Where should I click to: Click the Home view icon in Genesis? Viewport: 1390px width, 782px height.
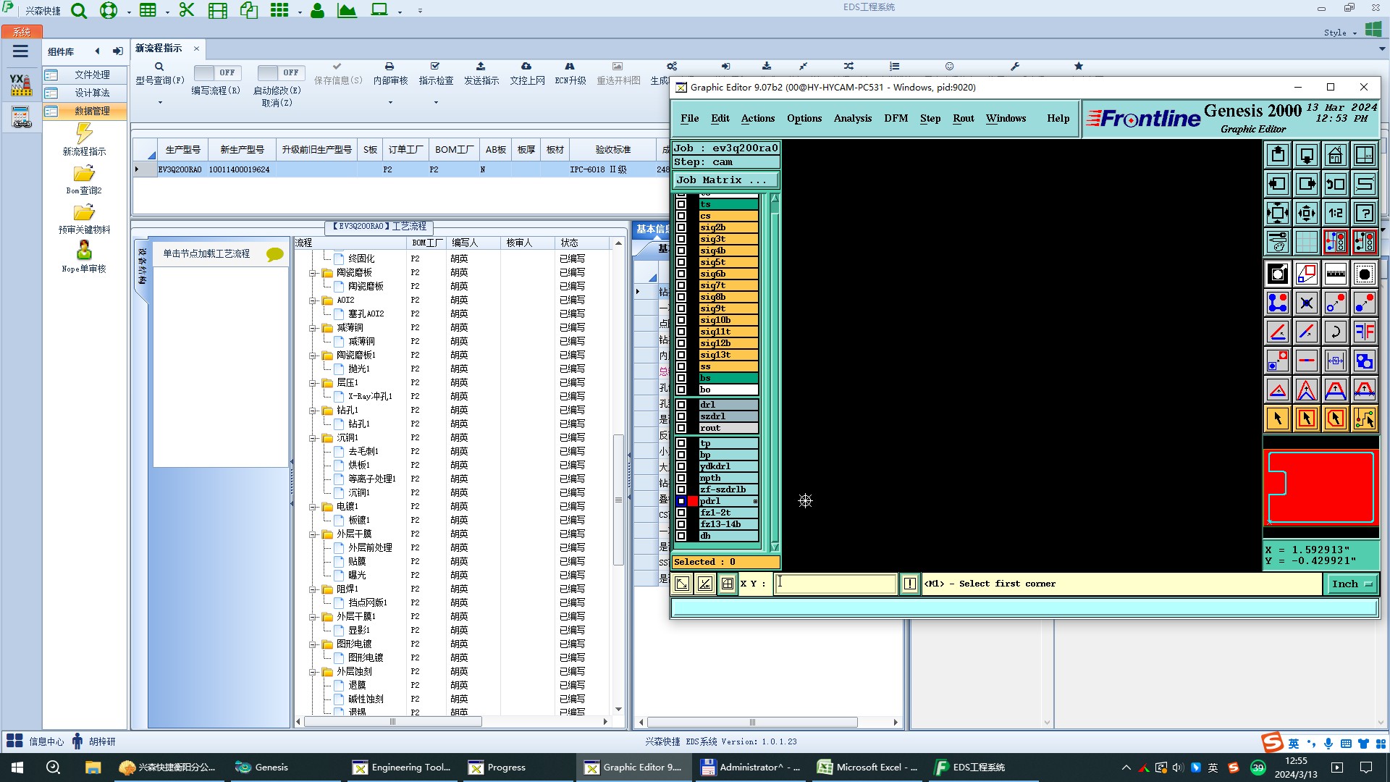[x=1335, y=155]
